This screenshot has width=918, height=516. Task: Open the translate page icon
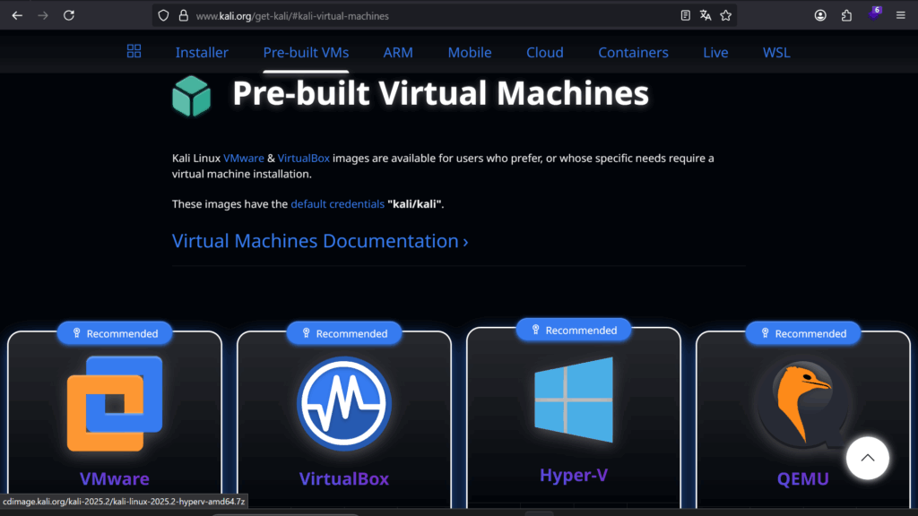point(706,16)
